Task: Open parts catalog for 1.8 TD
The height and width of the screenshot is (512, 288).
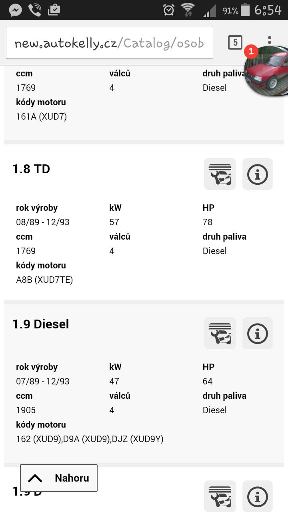Action: click(220, 174)
